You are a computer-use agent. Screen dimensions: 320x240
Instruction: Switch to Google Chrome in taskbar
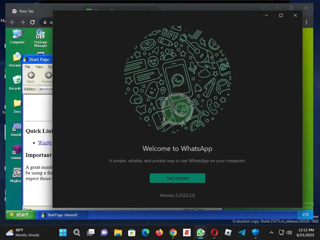(173, 232)
